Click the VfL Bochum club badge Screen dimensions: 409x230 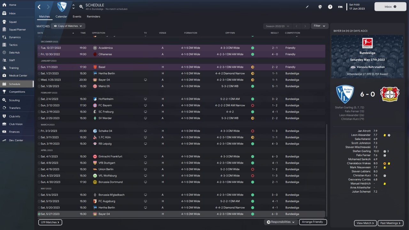click(x=62, y=7)
